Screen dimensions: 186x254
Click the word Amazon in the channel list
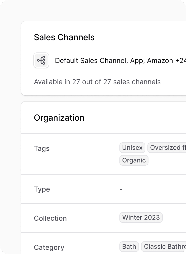point(160,61)
